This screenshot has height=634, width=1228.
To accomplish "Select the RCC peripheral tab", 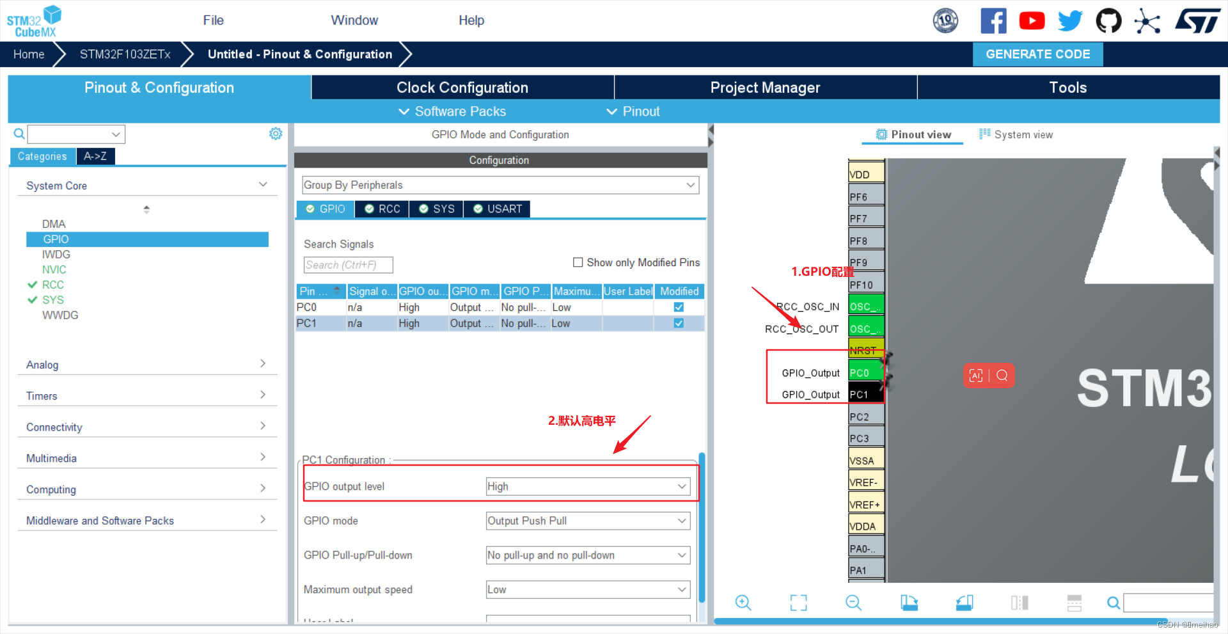I will 382,209.
